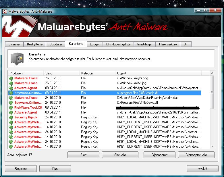Select the RiskWare.Tool.CK entry
The width and height of the screenshot is (224, 177).
[x=28, y=107]
